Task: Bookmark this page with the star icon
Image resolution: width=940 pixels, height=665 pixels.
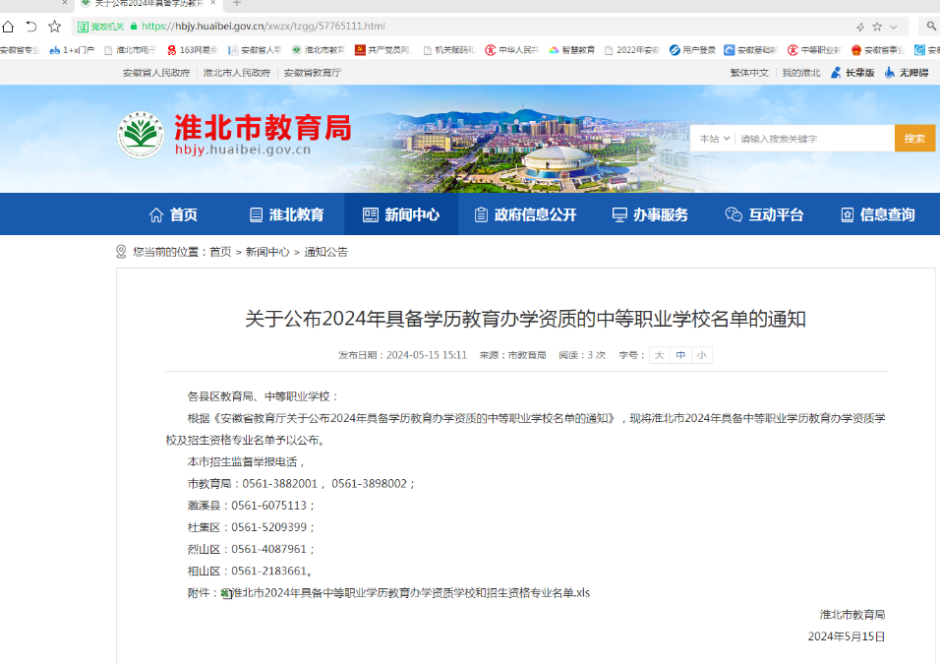Action: click(54, 27)
